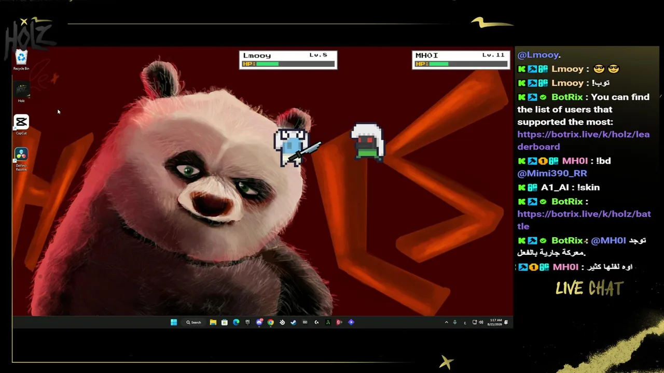
Task: Click the white-hooded red-faced battle sprite
Action: point(368,141)
